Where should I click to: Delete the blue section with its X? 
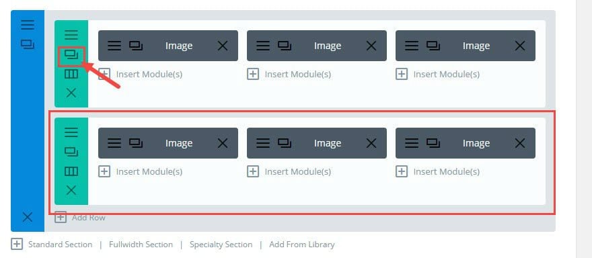[x=28, y=217]
